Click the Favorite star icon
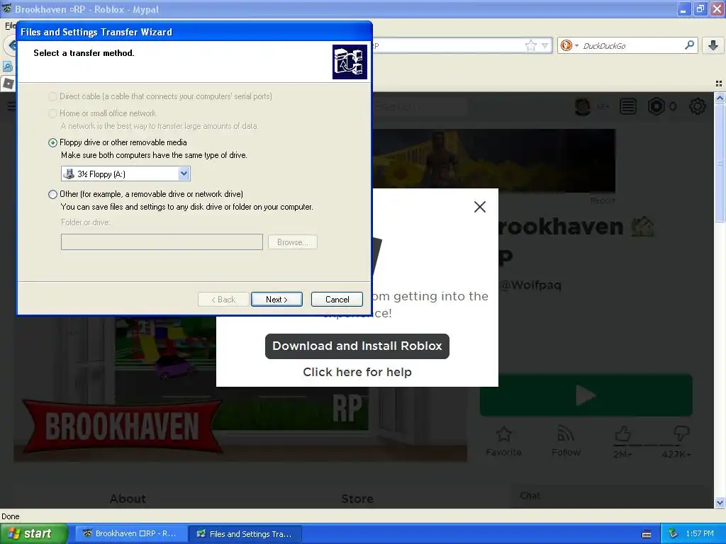The image size is (726, 544). coord(504,434)
